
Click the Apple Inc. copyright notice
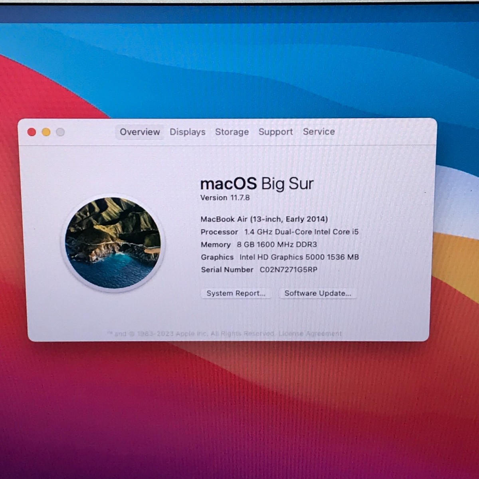tap(191, 333)
